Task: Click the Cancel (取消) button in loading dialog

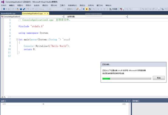Action: 159,78
